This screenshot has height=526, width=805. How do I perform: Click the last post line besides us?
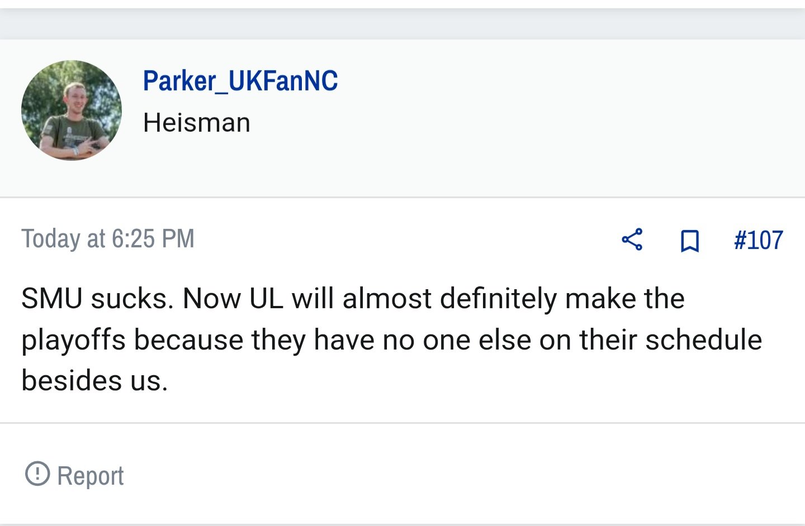94,380
